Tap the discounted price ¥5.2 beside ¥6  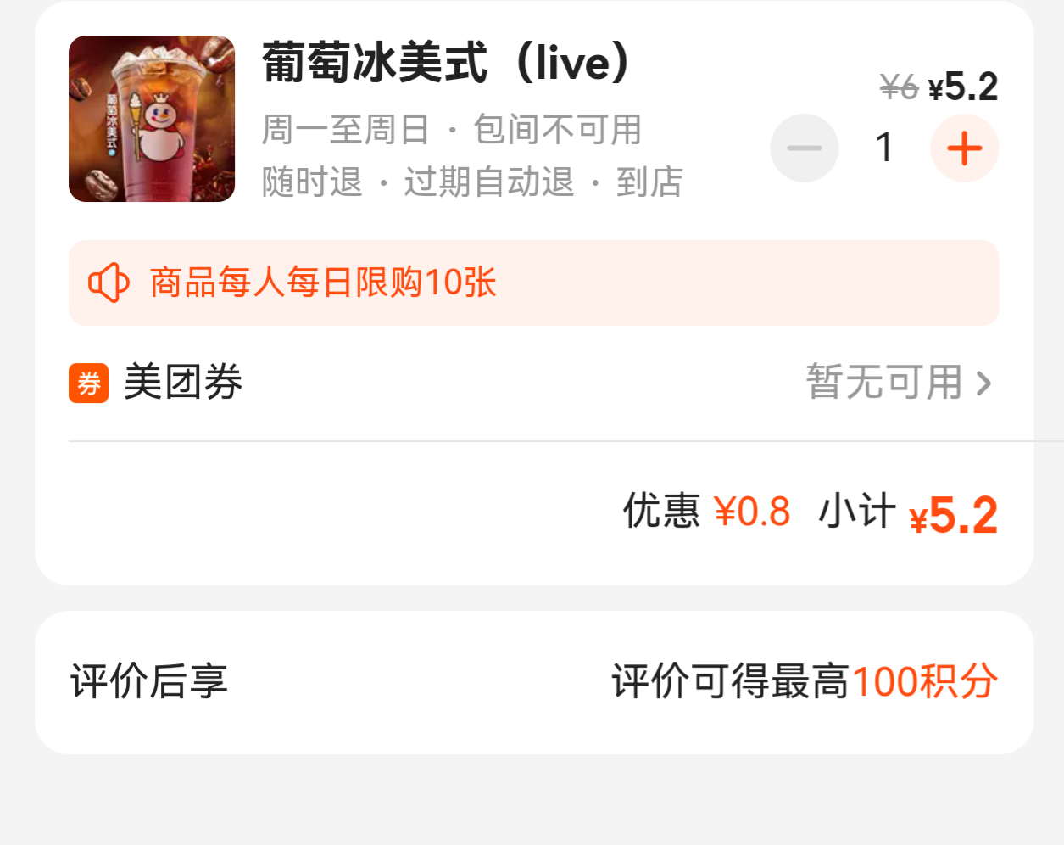coord(963,87)
